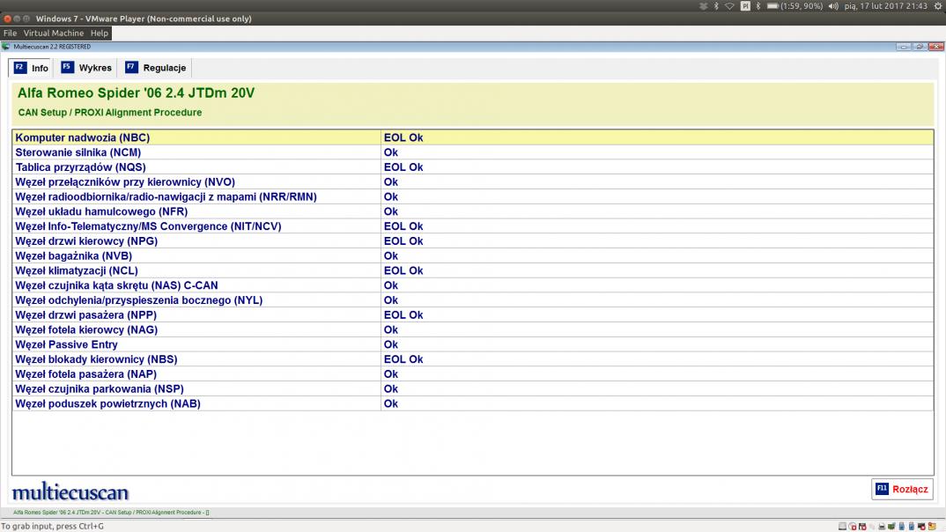Select Węzeł drzwi kierowcy (NPG)

point(472,240)
